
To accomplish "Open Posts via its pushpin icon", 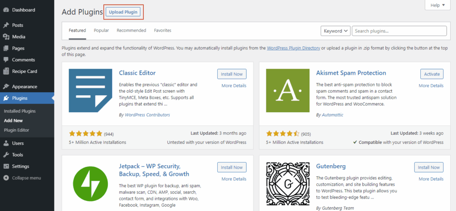I will point(6,25).
